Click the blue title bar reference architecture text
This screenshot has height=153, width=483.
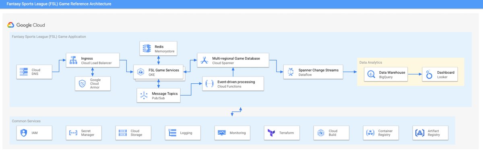[x=59, y=4]
